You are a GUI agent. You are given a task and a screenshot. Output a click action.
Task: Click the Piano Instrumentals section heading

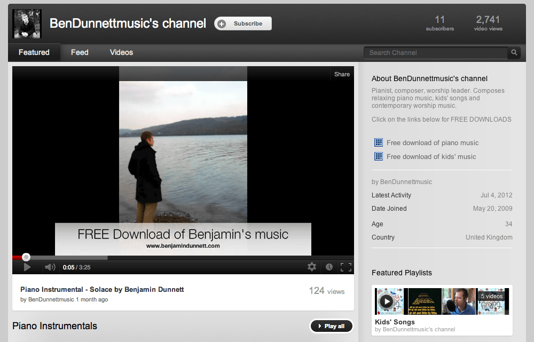54,326
